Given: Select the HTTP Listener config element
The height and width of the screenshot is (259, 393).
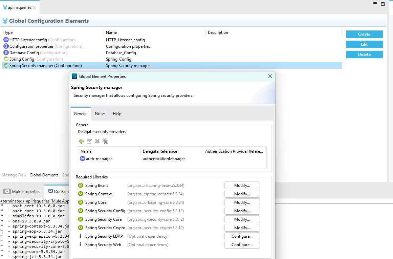Looking at the screenshot, I should (x=28, y=40).
